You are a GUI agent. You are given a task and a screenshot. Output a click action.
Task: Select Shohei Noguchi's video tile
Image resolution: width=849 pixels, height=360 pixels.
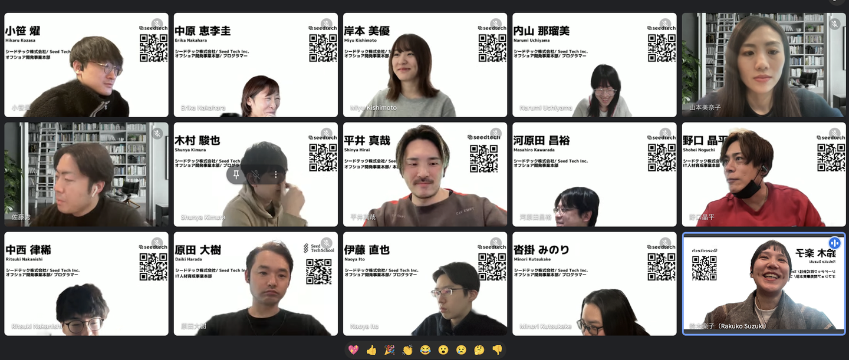(764, 174)
